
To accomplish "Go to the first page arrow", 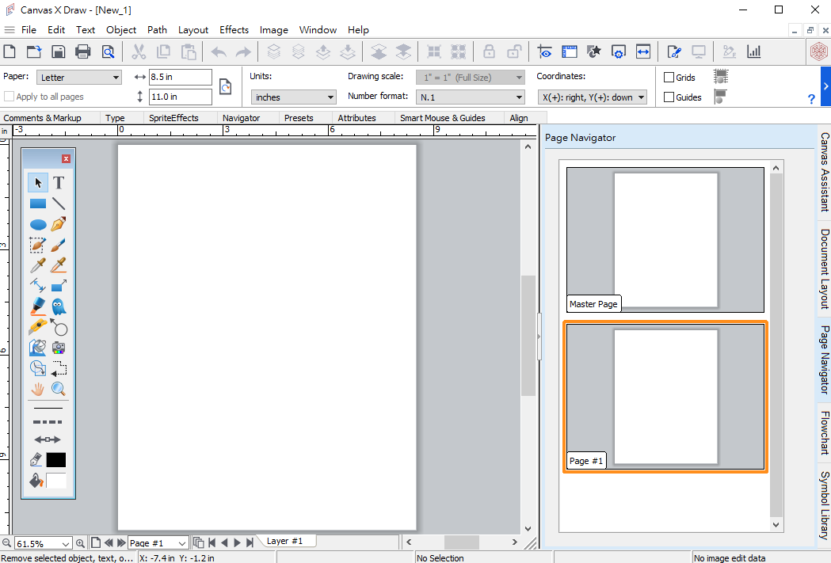I will (x=212, y=542).
